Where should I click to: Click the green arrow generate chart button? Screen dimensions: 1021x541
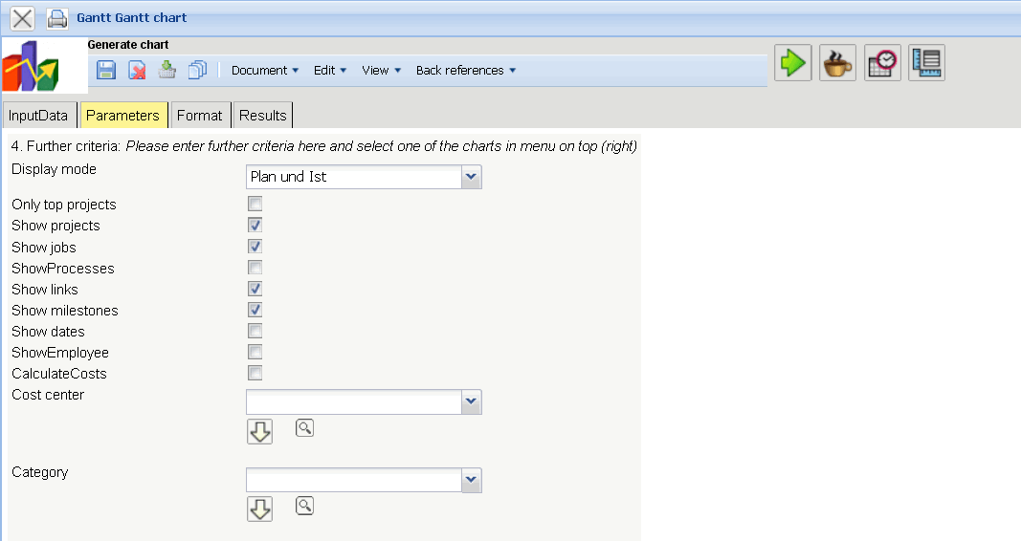click(x=793, y=63)
